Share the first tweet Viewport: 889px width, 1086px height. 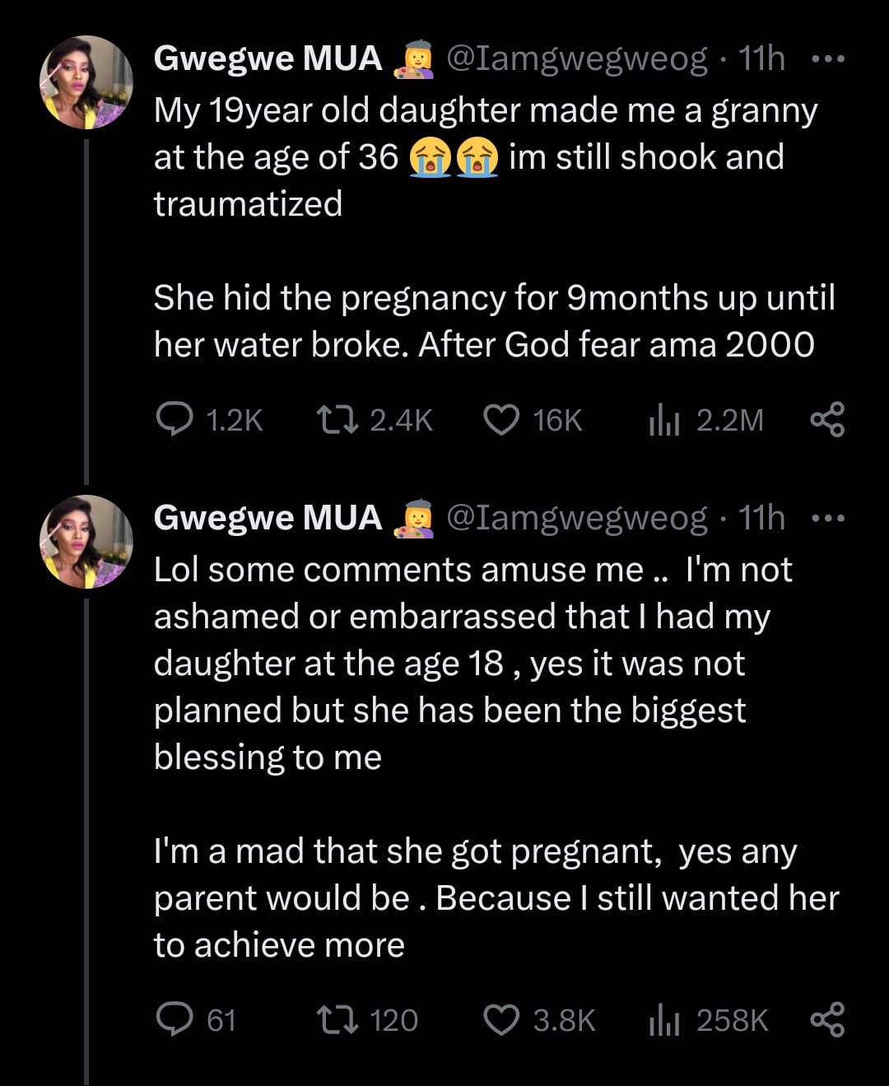pyautogui.click(x=827, y=420)
